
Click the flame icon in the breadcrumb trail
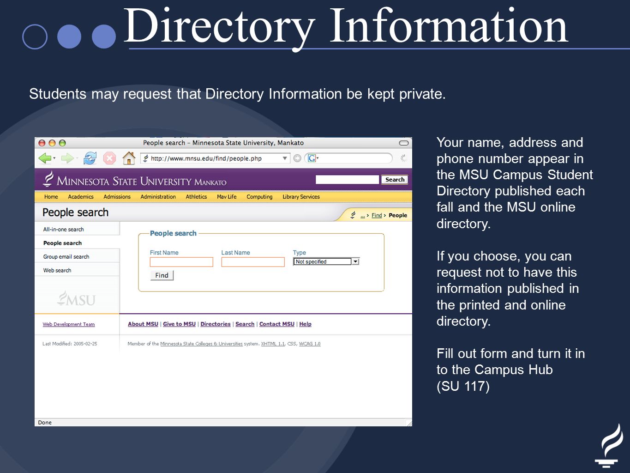[353, 215]
